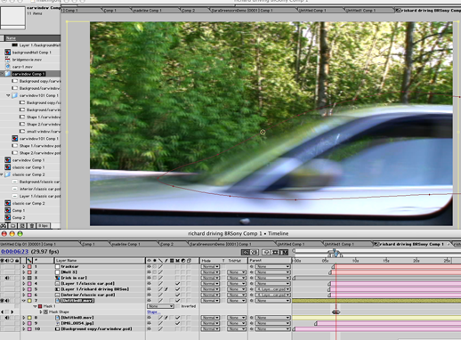Click next keyframe arrow for Mask Shape
The image size is (461, 340).
pos(12,312)
